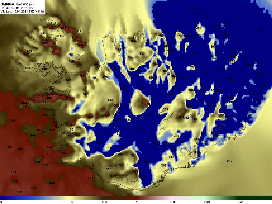Click the value 595 on the map
The height and width of the screenshot is (204, 272).
pos(49,98)
